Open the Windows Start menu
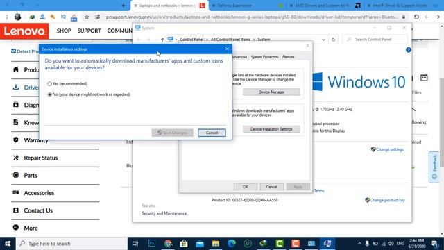Image resolution: width=444 pixels, height=250 pixels. pos(8,244)
